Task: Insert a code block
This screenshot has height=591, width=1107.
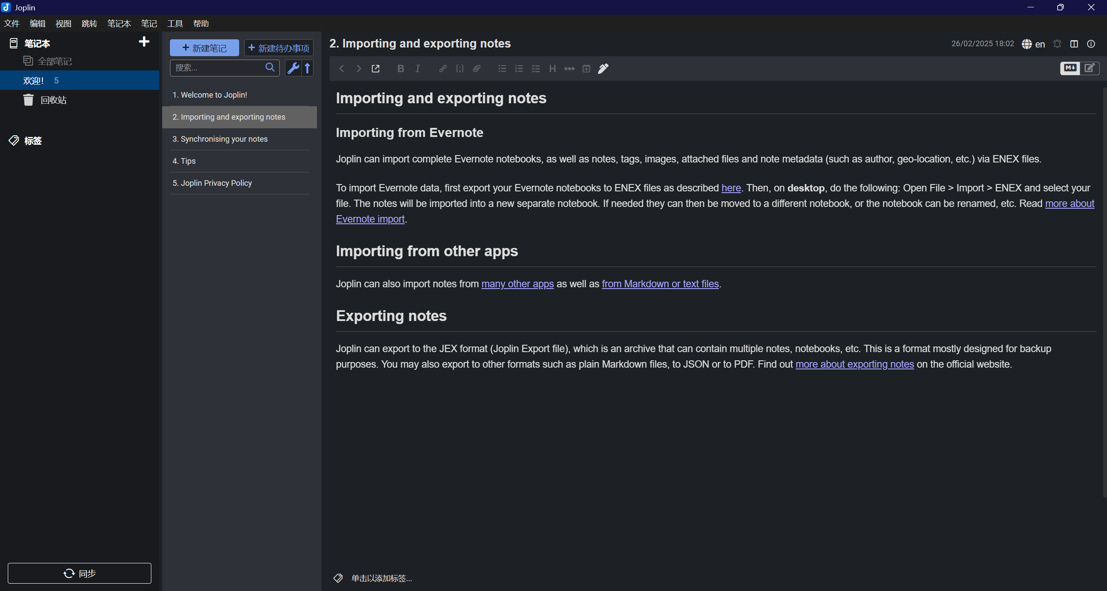Action: point(460,68)
